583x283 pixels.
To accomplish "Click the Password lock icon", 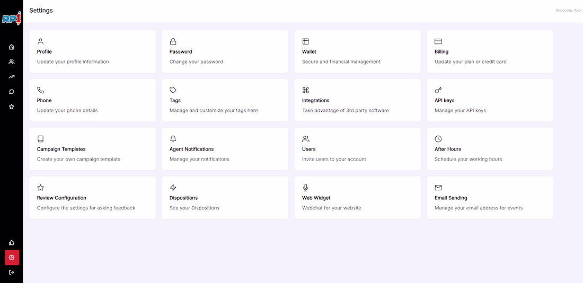I will pos(173,41).
